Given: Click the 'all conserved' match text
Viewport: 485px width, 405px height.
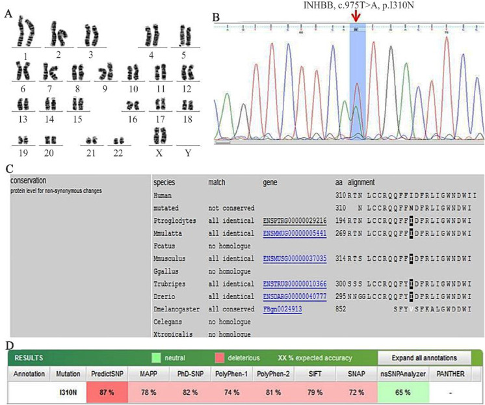Looking at the screenshot, I should point(231,309).
